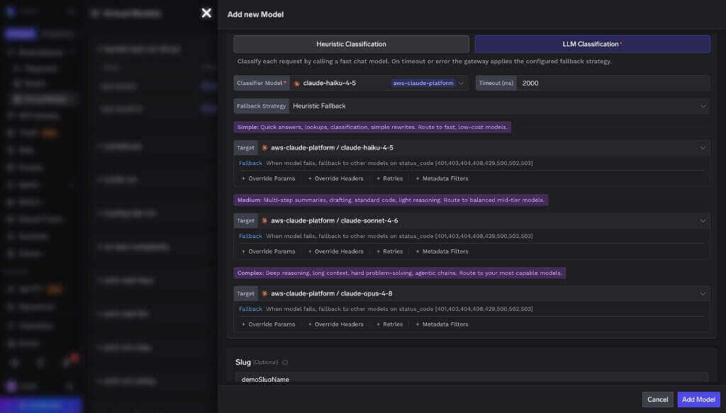Click Fallback link under claude-opus-4-8 target

pyautogui.click(x=250, y=309)
